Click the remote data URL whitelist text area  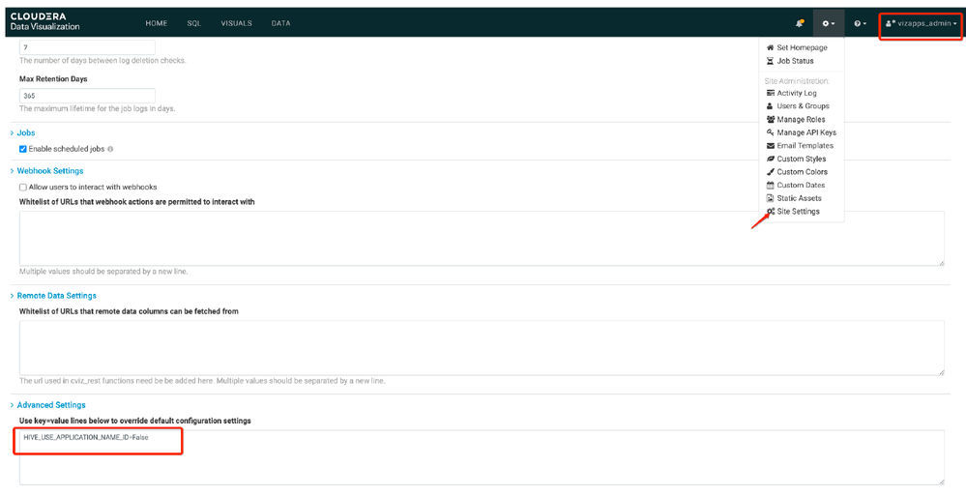pyautogui.click(x=482, y=347)
